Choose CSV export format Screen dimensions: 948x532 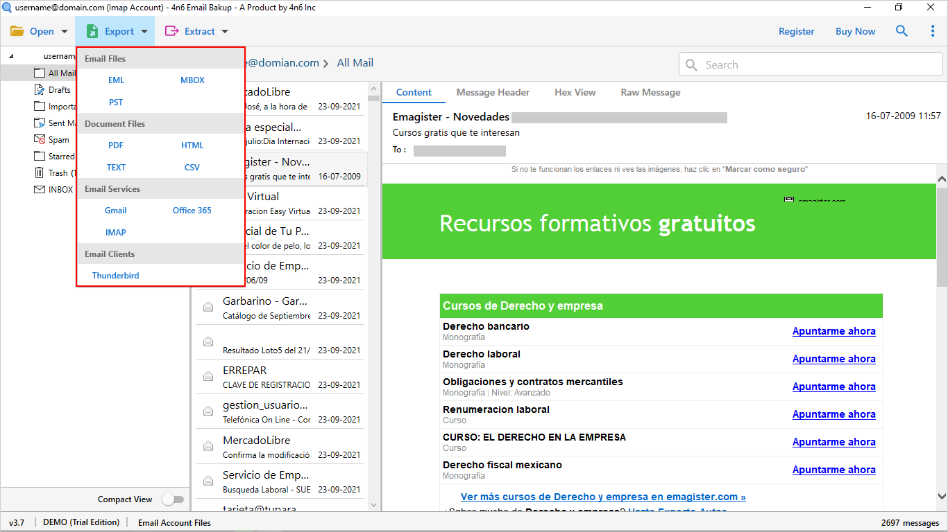point(192,168)
